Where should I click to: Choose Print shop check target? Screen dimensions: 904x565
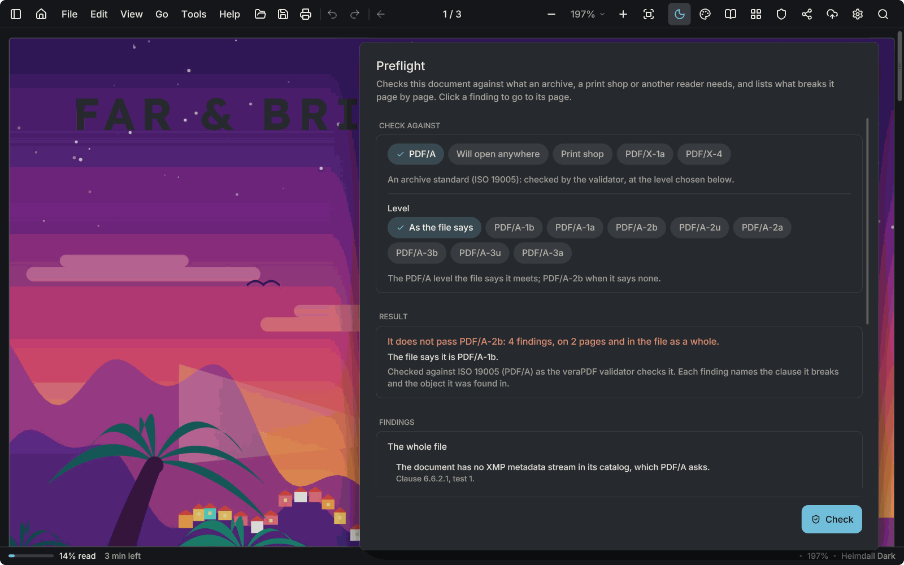[583, 154]
